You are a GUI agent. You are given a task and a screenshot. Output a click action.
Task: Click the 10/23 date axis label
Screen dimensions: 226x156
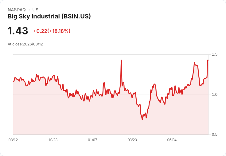pyautogui.click(x=53, y=140)
